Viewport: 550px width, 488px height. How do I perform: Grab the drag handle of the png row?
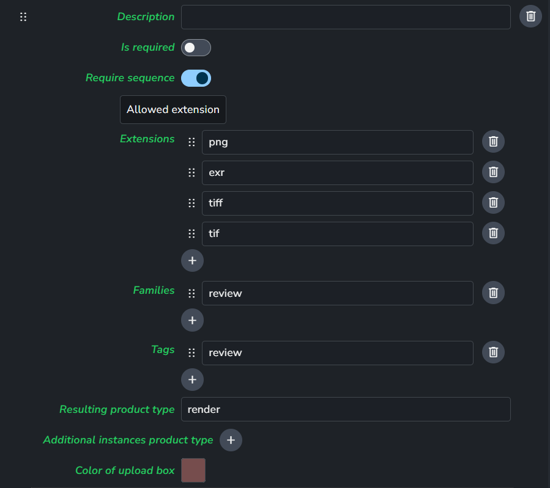tap(191, 142)
